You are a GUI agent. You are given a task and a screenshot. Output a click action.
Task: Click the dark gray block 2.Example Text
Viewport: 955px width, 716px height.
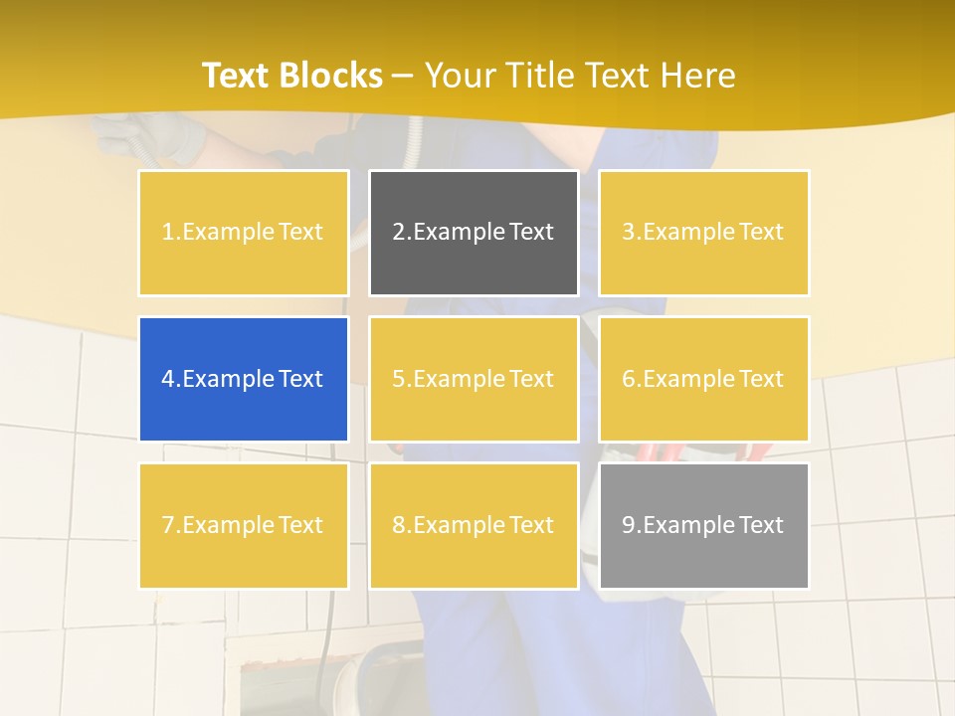(x=474, y=233)
